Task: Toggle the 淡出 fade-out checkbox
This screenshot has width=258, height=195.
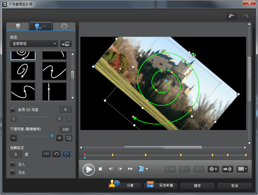Action: point(13,172)
